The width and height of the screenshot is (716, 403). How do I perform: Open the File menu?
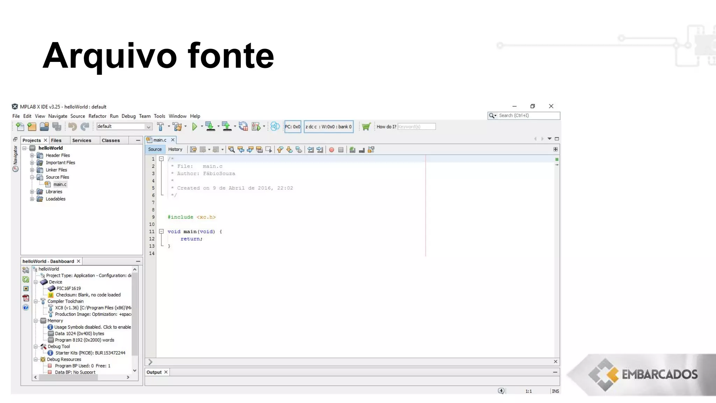click(x=16, y=116)
